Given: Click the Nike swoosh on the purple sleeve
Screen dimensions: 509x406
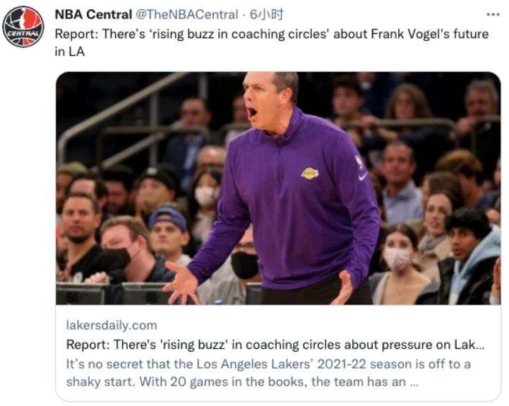Looking at the screenshot, I should tap(362, 177).
